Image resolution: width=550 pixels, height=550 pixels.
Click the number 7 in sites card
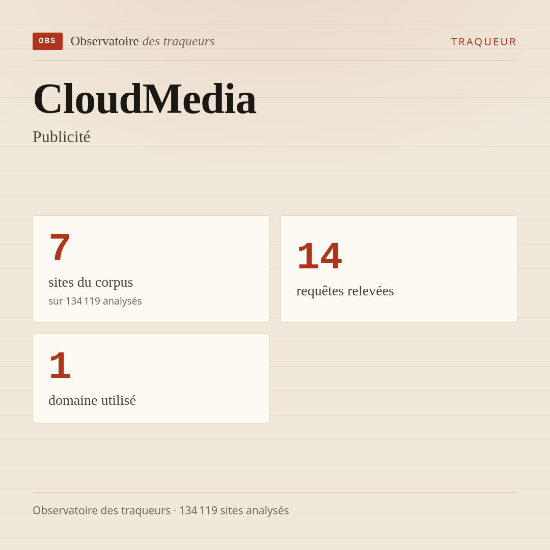tap(60, 247)
